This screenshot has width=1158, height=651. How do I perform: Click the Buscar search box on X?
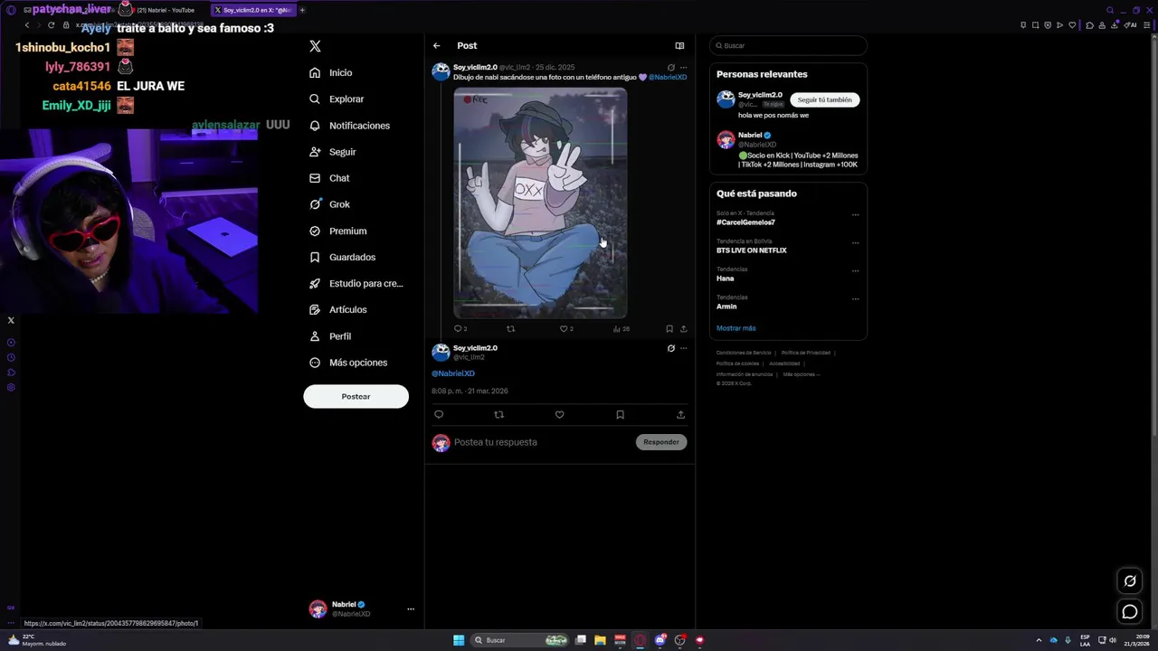[788, 45]
